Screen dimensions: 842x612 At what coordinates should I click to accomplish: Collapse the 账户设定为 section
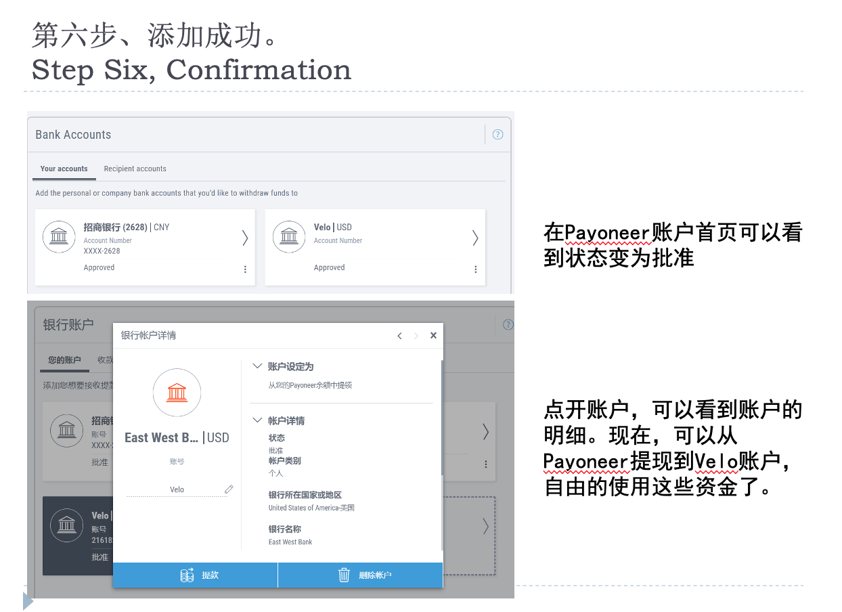click(x=257, y=366)
